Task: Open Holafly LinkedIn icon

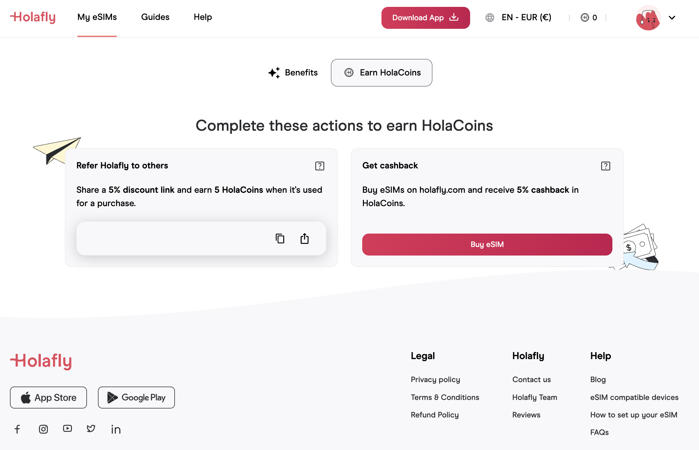Action: 116,429
